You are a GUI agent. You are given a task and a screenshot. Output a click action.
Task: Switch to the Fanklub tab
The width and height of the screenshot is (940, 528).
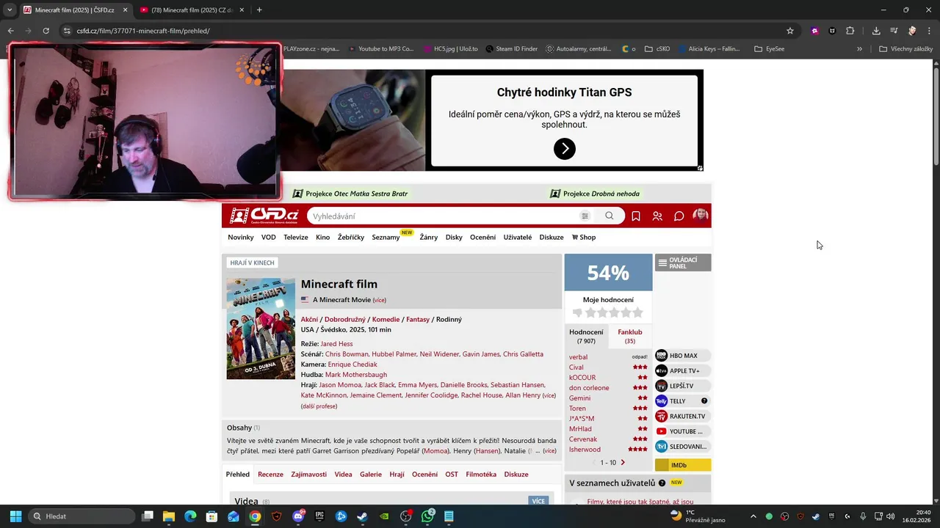(630, 336)
